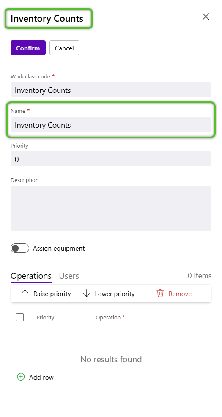Screen dimensions: 222x417
Task: Click the Remove label in toolbar
Action: click(x=180, y=294)
